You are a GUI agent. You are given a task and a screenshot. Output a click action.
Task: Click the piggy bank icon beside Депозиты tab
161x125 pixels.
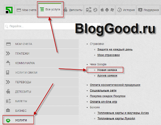click(x=65, y=10)
